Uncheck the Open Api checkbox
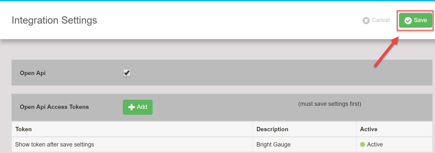 tap(127, 73)
